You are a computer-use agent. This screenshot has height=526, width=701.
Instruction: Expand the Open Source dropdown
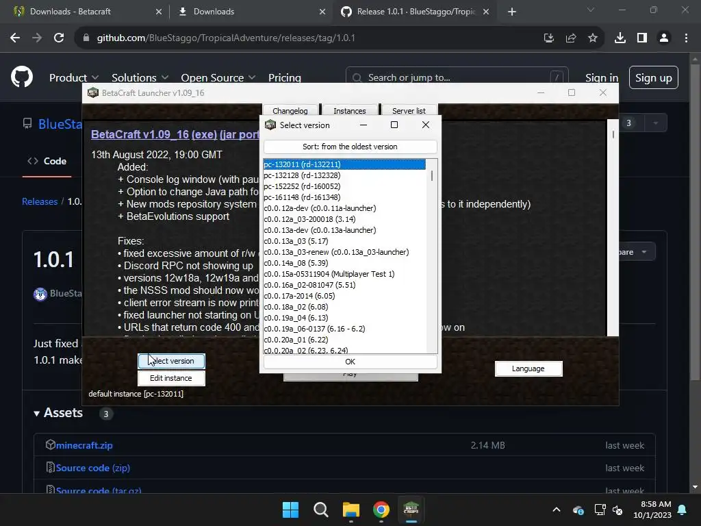click(x=218, y=77)
